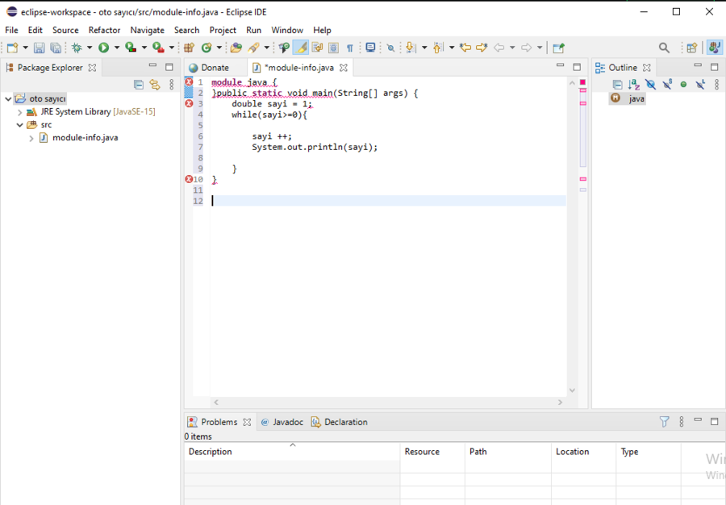Collapse the oto sayıcı project node
The width and height of the screenshot is (726, 505).
click(8, 98)
